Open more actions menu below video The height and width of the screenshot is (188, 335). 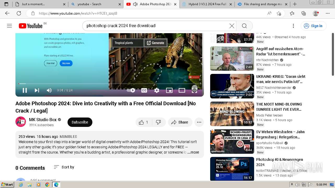click(199, 122)
